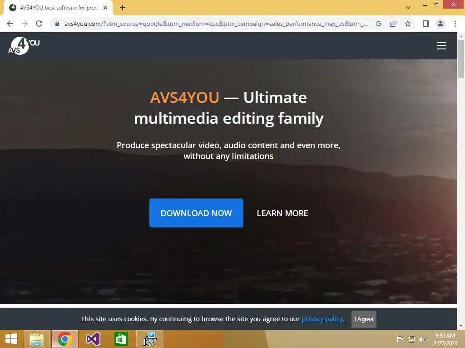
Task: Open the Chrome profile menu
Action: coord(440,24)
